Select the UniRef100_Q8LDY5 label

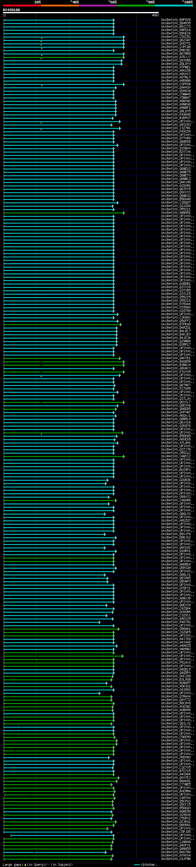[x=176, y=111]
